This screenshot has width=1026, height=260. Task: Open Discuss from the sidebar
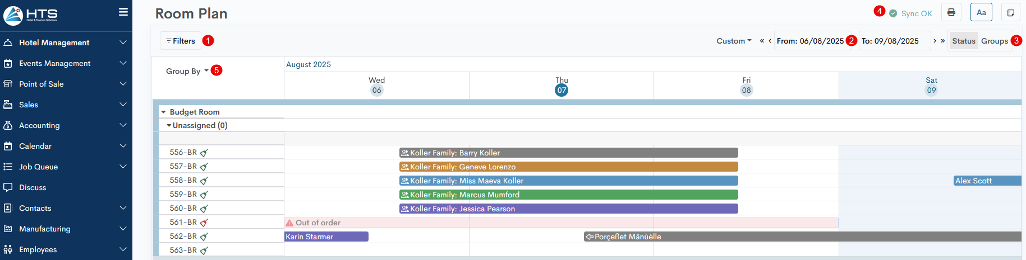(x=33, y=187)
